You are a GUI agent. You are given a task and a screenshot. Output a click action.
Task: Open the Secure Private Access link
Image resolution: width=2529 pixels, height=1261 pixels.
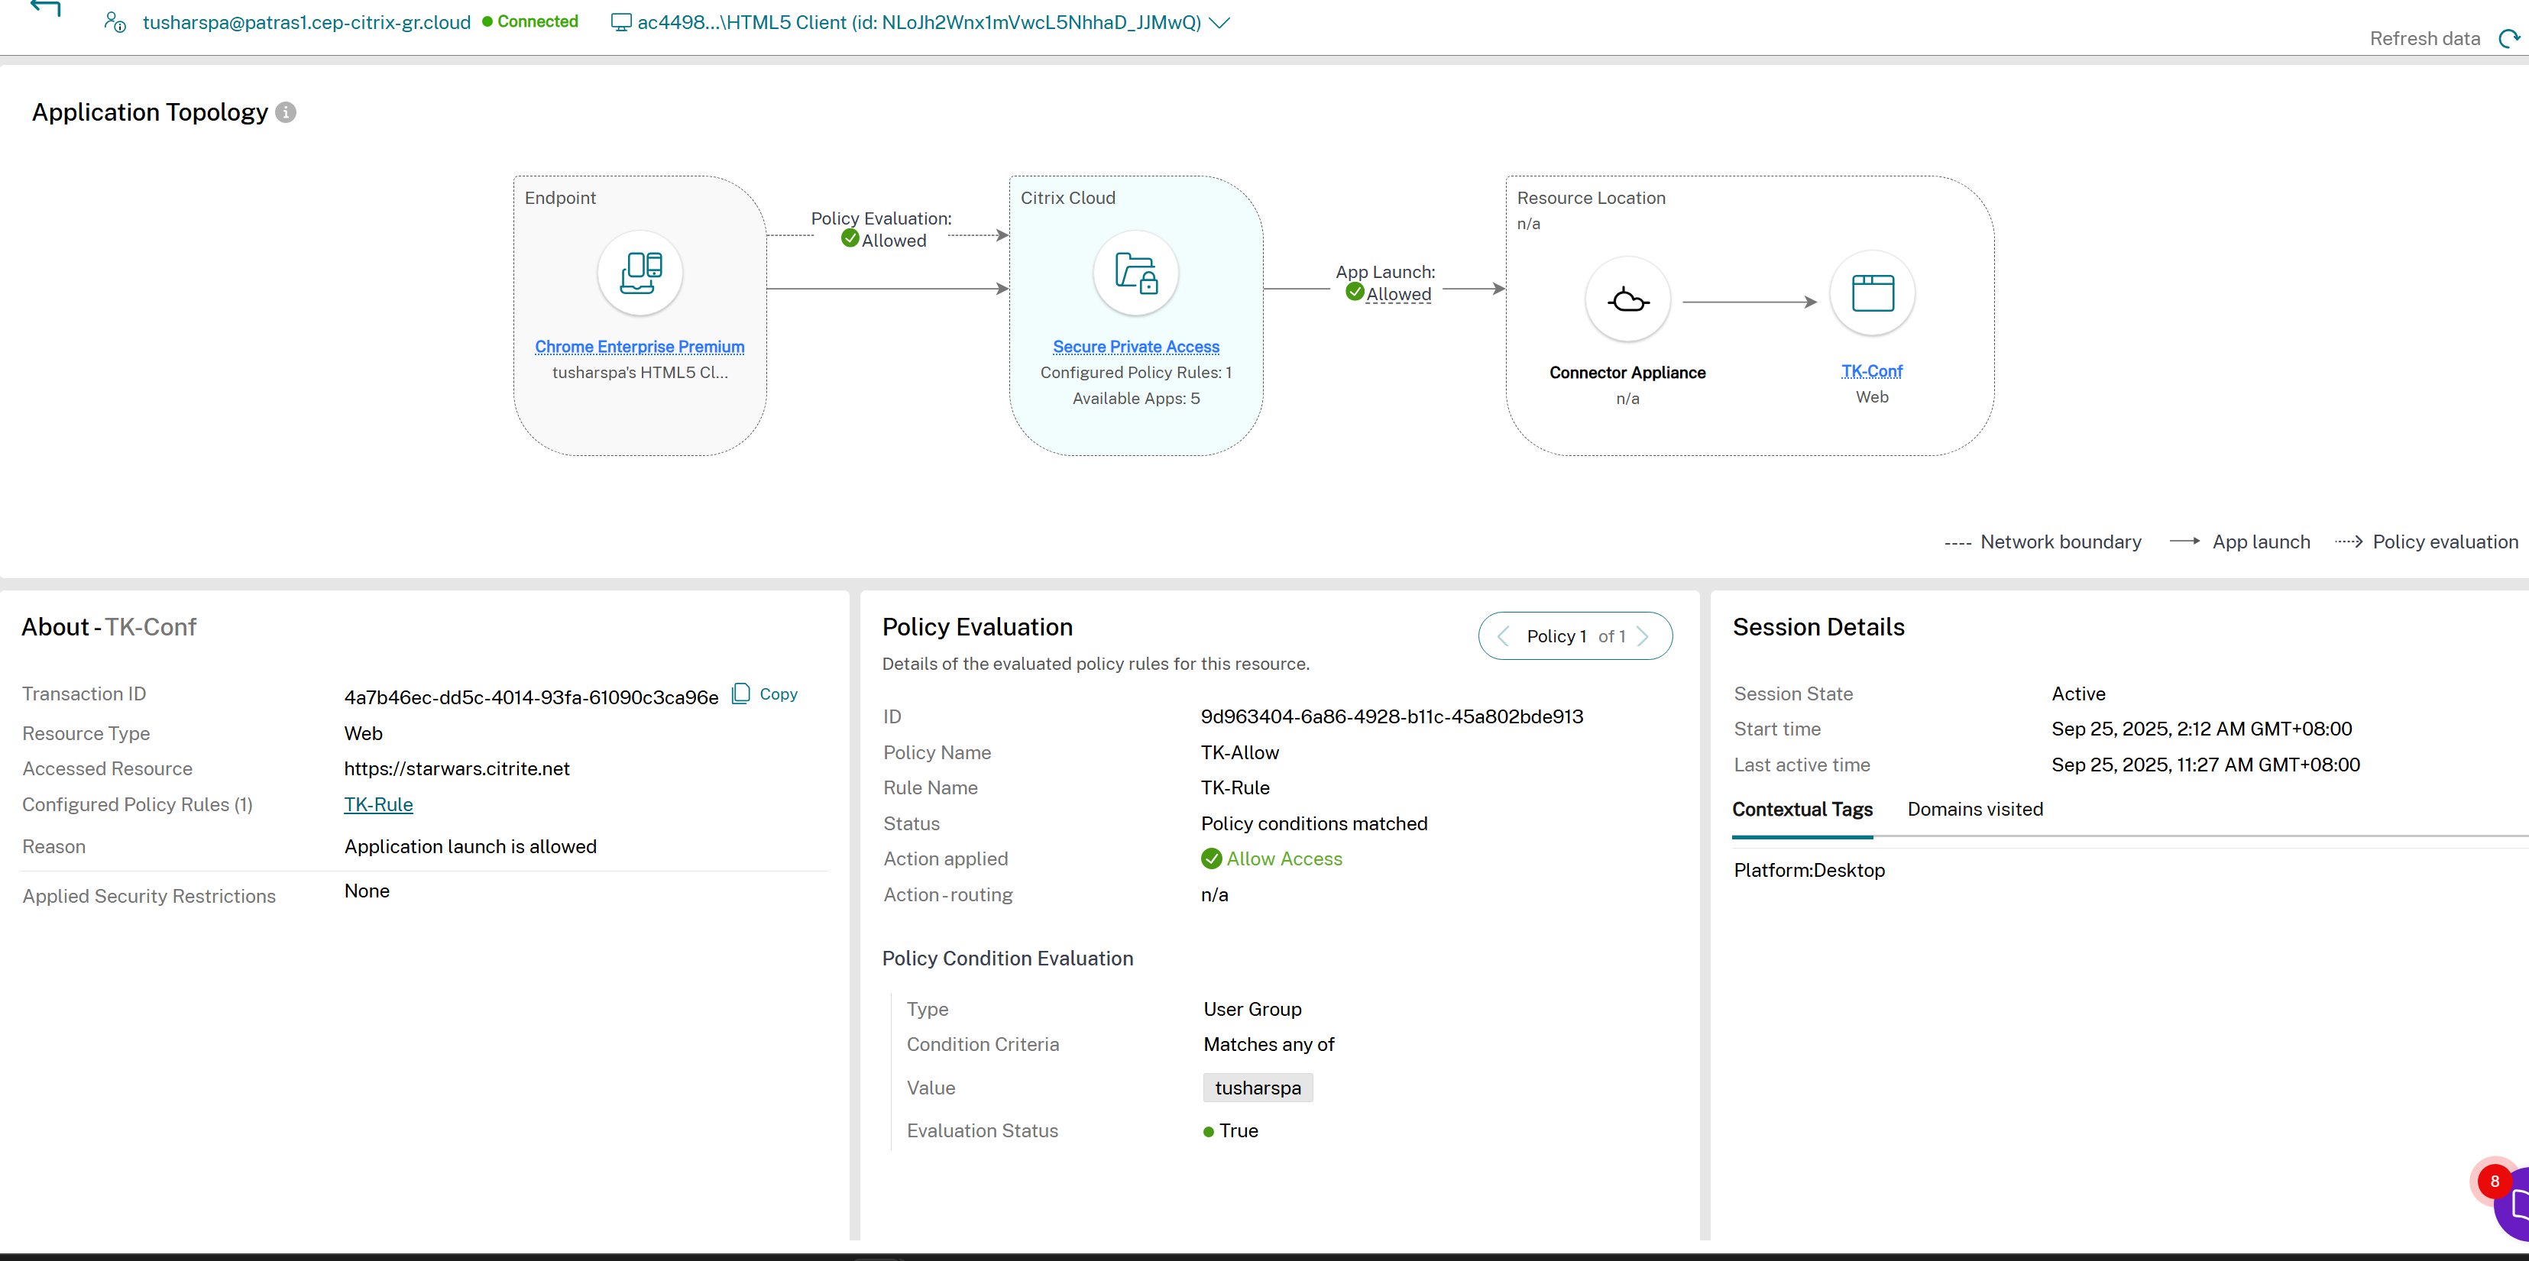click(1136, 347)
